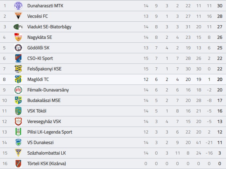The height and width of the screenshot is (169, 226).
Task: Click the Vecsési FC triangular logo
Action: [x=18, y=16]
